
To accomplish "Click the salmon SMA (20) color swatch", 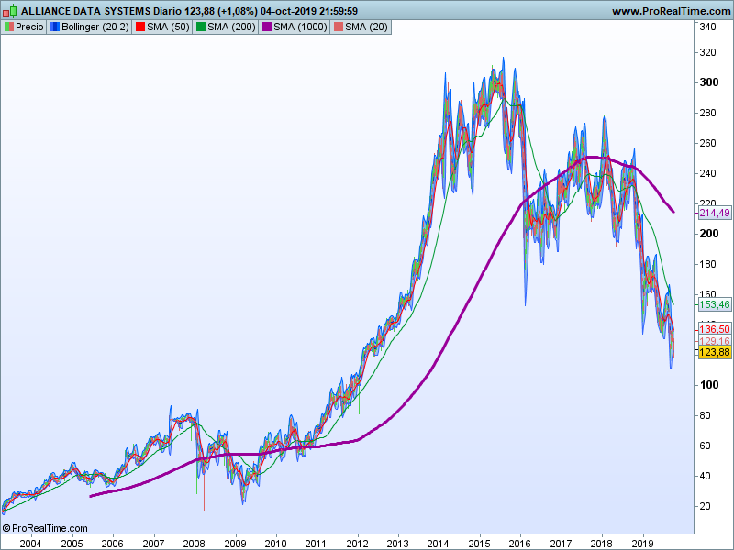I will tap(338, 27).
